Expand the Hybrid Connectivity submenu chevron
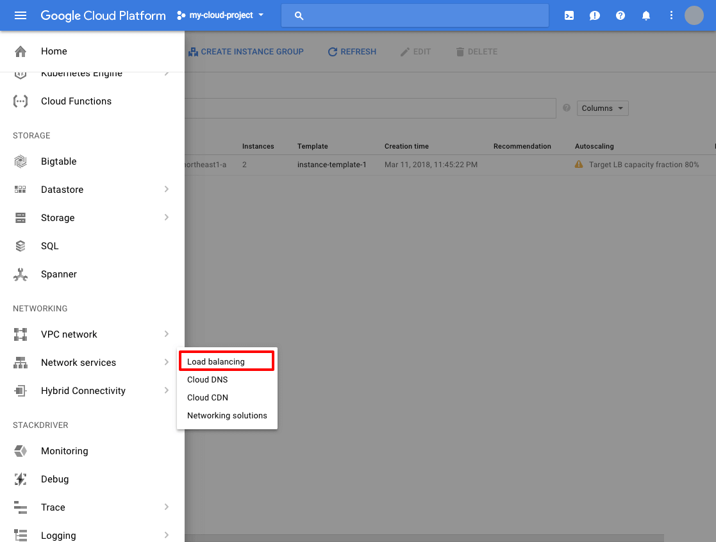The height and width of the screenshot is (542, 716). coord(167,391)
